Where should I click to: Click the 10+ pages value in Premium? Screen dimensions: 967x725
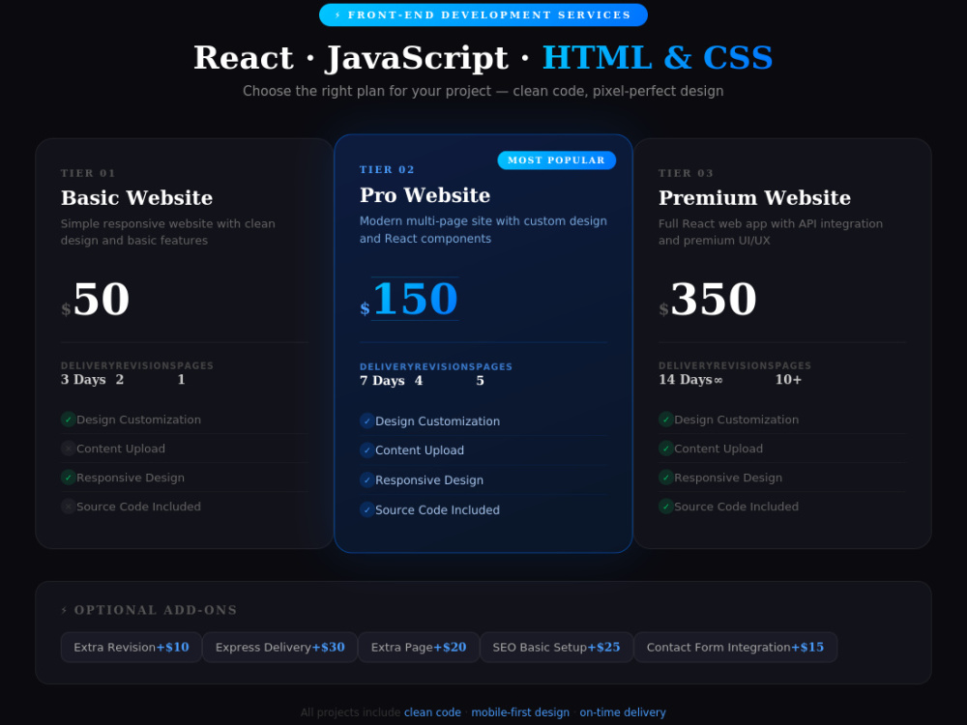click(x=788, y=380)
